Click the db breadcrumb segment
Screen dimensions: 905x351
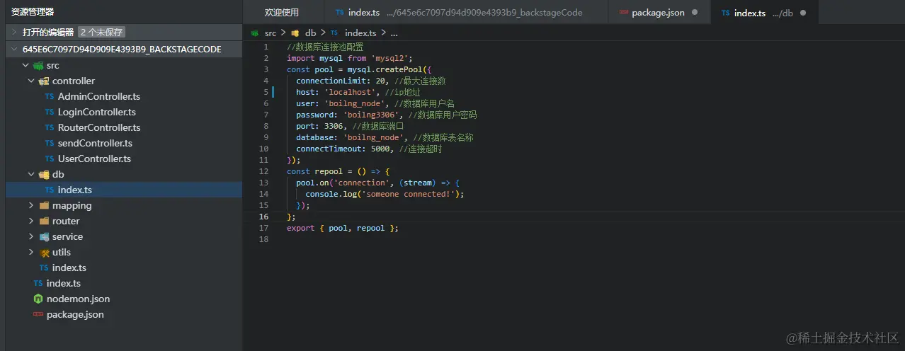(x=310, y=33)
